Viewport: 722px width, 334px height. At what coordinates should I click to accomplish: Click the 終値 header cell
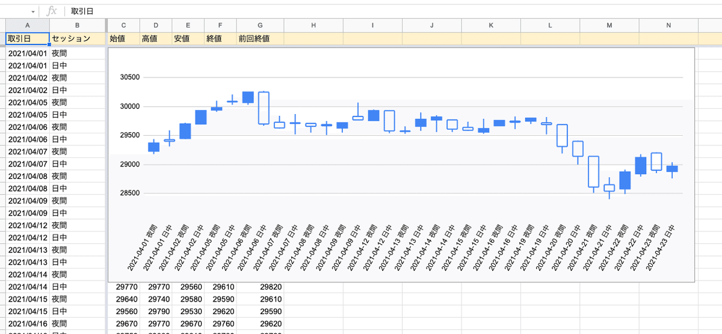pyautogui.click(x=220, y=38)
